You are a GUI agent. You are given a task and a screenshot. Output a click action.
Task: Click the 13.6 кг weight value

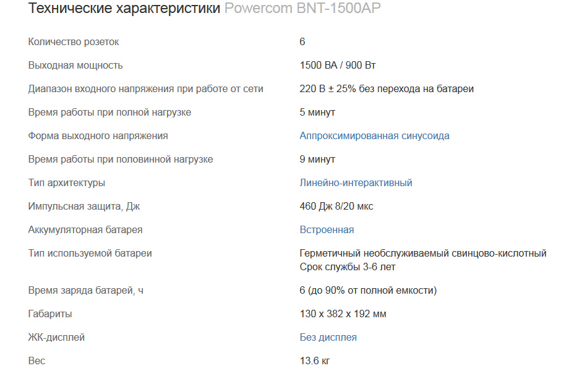pyautogui.click(x=315, y=360)
